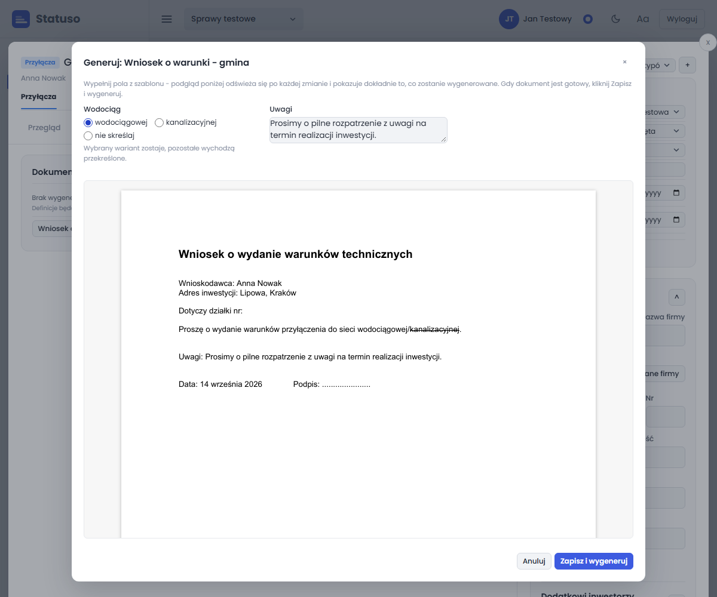Open the dropdown ending in 'ęta'
717x597 pixels.
pyautogui.click(x=665, y=131)
